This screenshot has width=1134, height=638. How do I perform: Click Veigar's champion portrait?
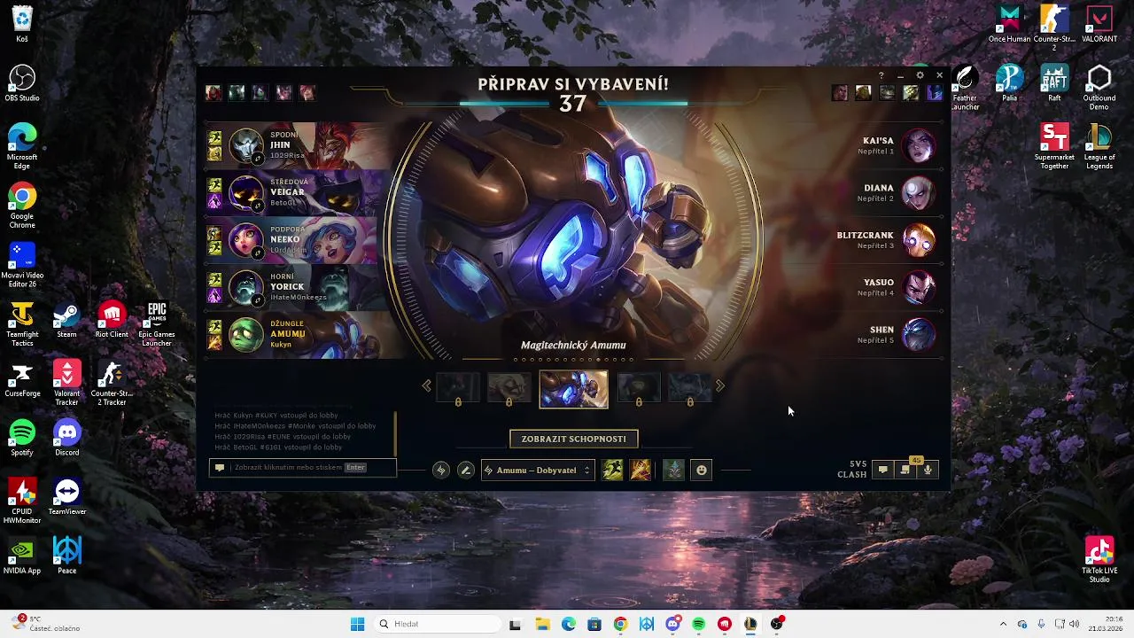[246, 192]
